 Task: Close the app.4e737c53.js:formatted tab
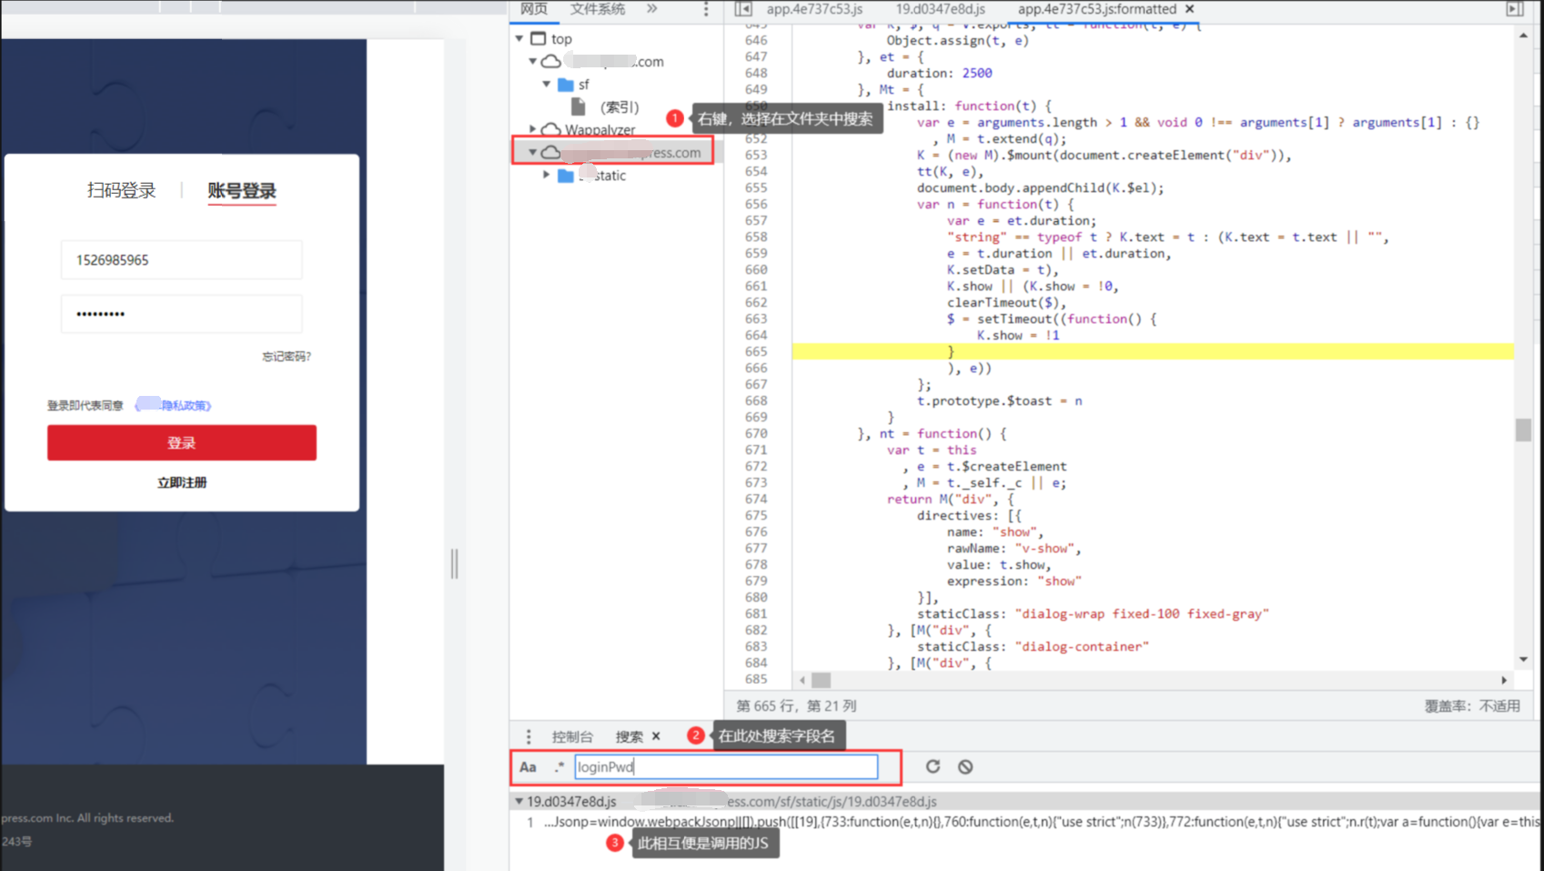(1189, 9)
